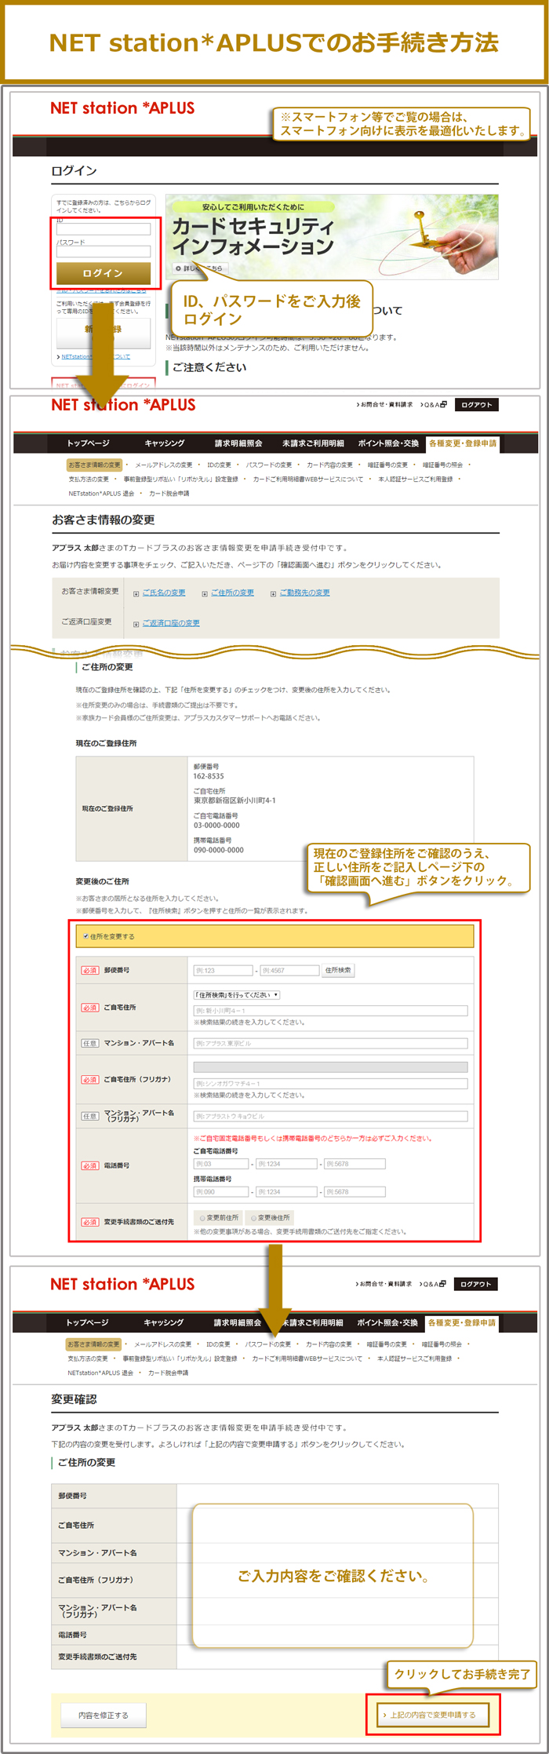Expand ご返済口座の変更 via its plus icon
Image resolution: width=549 pixels, height=1754 pixels.
[x=136, y=624]
